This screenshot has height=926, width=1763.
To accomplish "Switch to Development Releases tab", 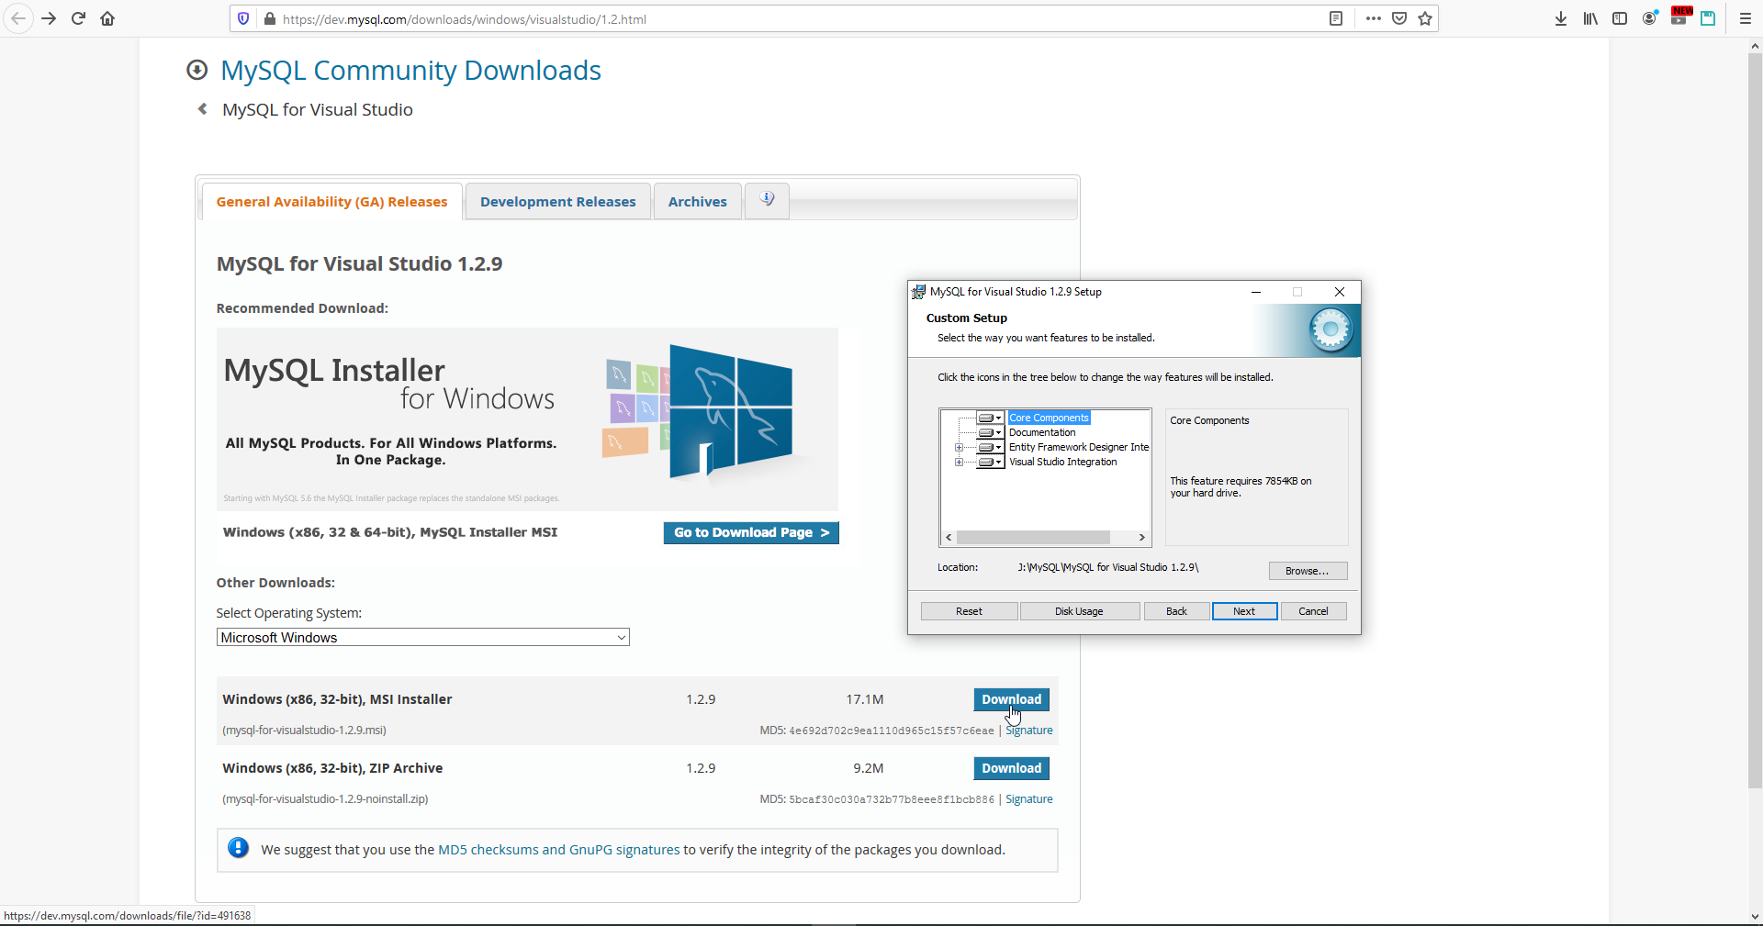I will click(x=557, y=202).
